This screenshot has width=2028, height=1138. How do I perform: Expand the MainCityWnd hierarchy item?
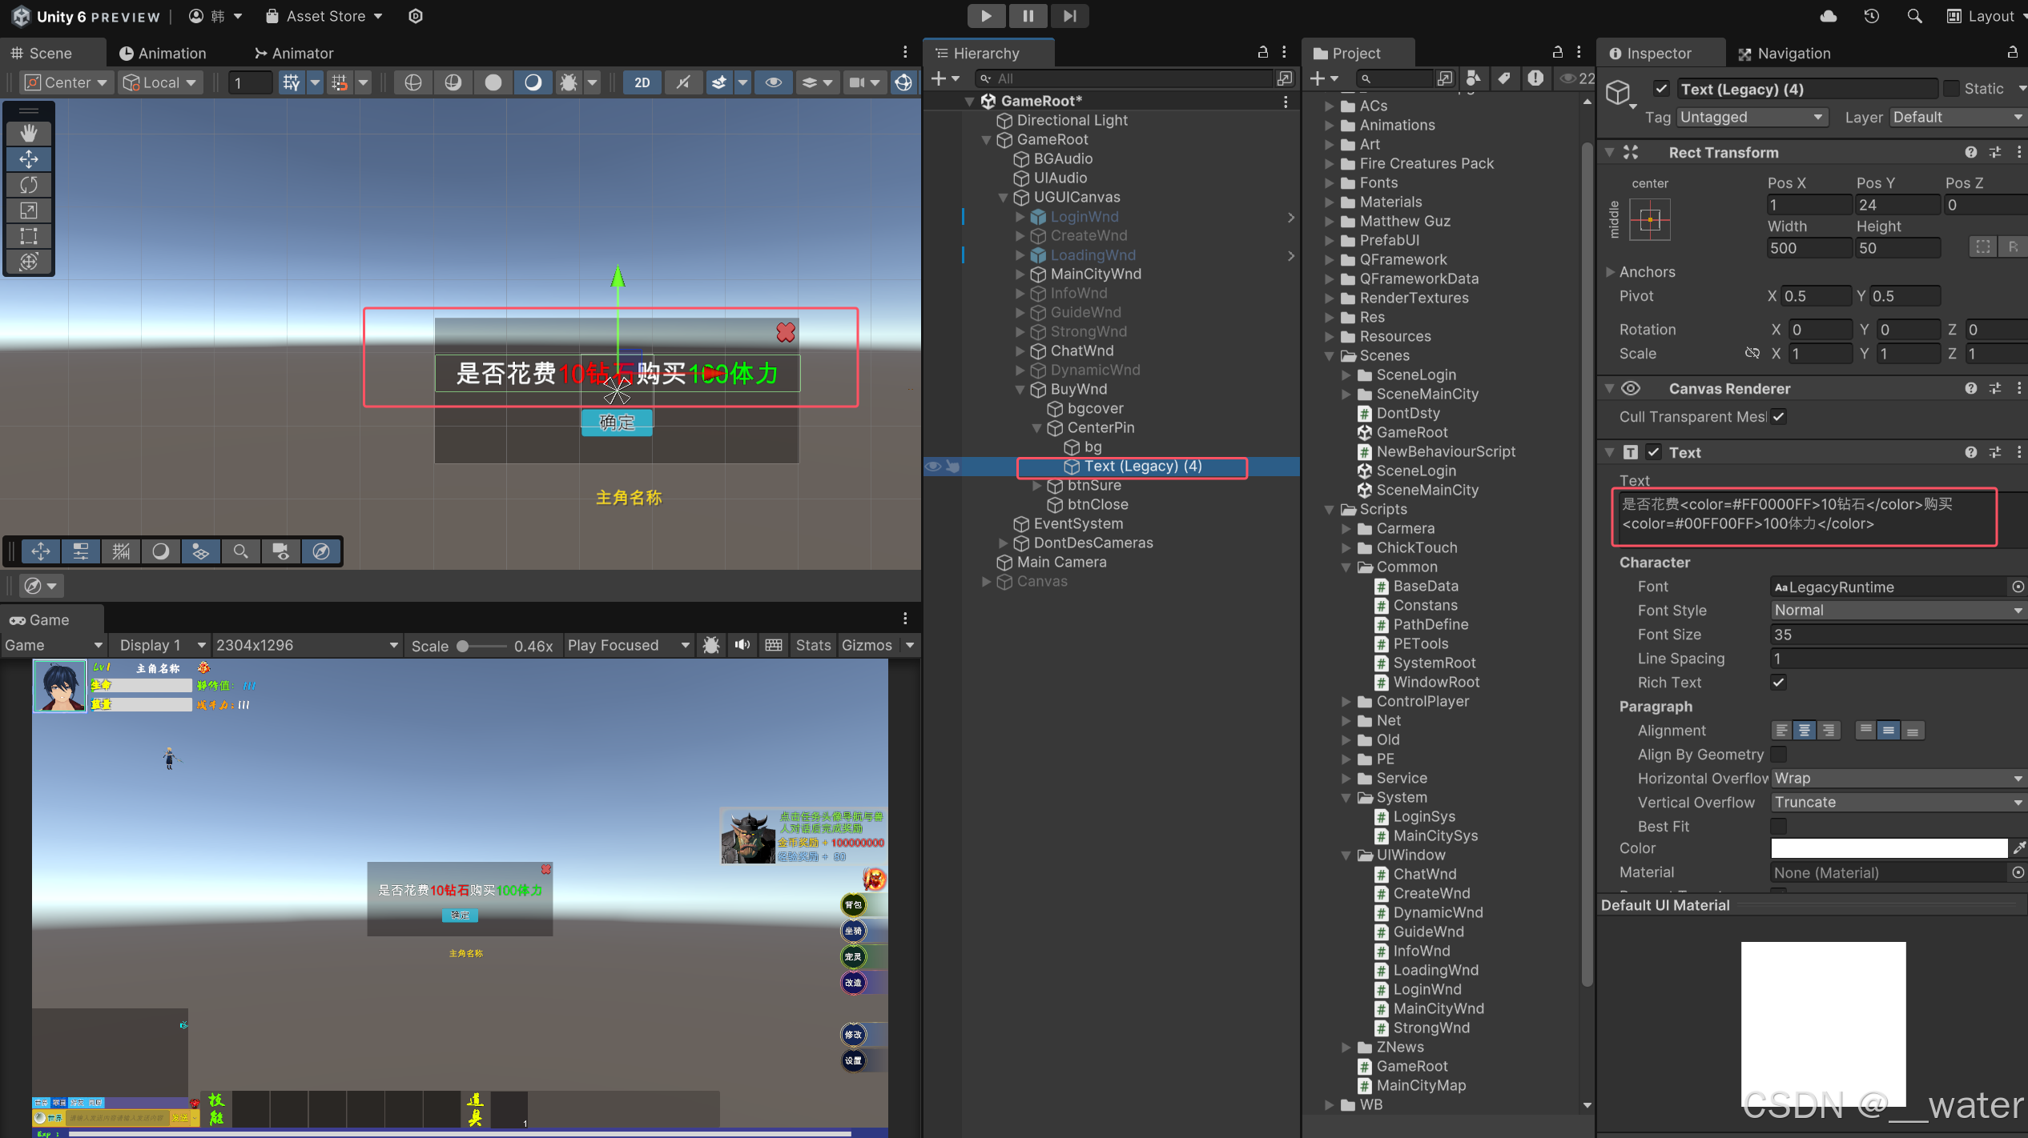point(1020,274)
